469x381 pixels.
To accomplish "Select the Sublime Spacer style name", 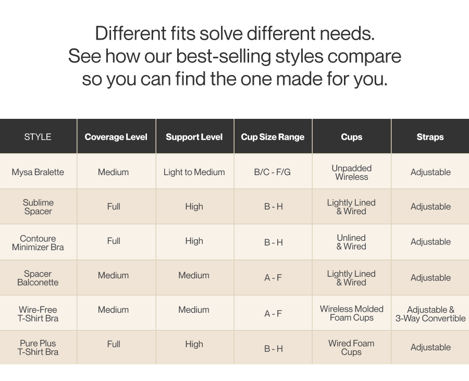I will coord(38,206).
